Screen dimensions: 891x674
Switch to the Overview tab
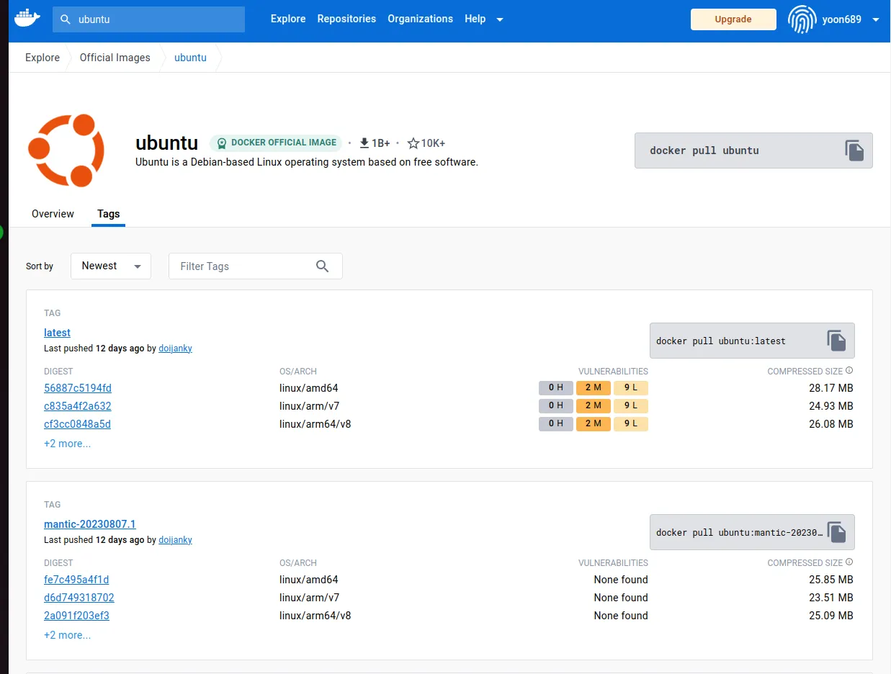53,214
